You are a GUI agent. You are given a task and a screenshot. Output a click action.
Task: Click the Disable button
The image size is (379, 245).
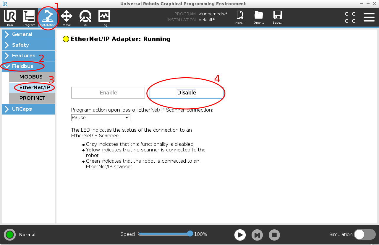(x=187, y=93)
